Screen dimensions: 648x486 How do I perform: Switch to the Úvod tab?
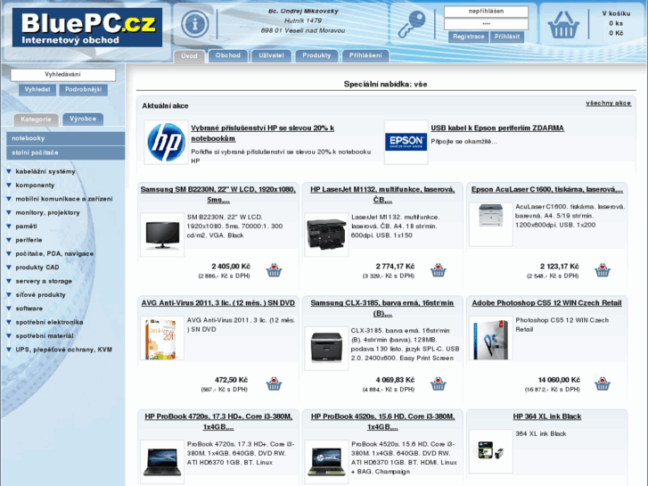point(189,56)
